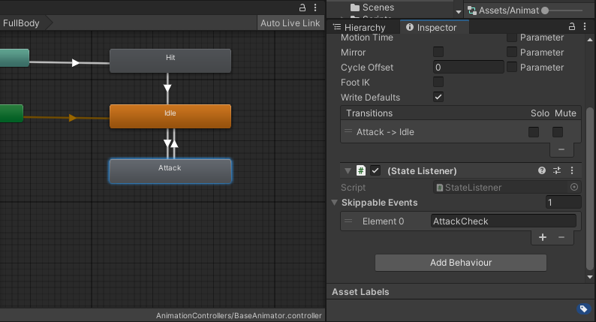Switch to the Hierarchy tab
The height and width of the screenshot is (322, 596).
point(359,27)
